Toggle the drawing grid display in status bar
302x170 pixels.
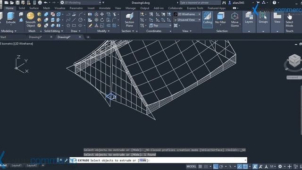pos(200,167)
